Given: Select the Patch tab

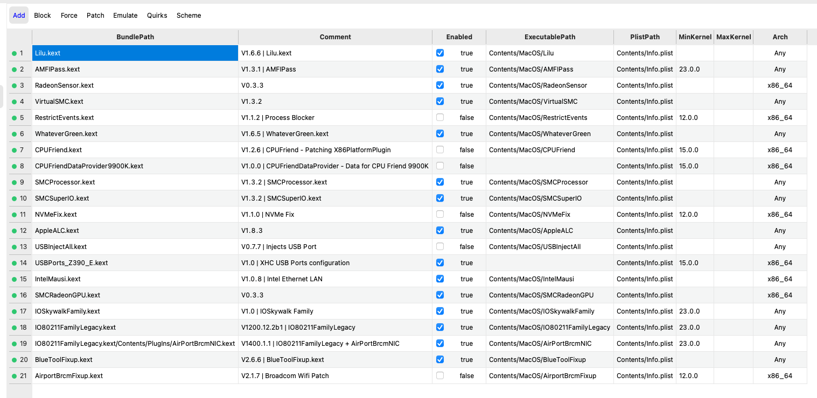Looking at the screenshot, I should pos(95,16).
